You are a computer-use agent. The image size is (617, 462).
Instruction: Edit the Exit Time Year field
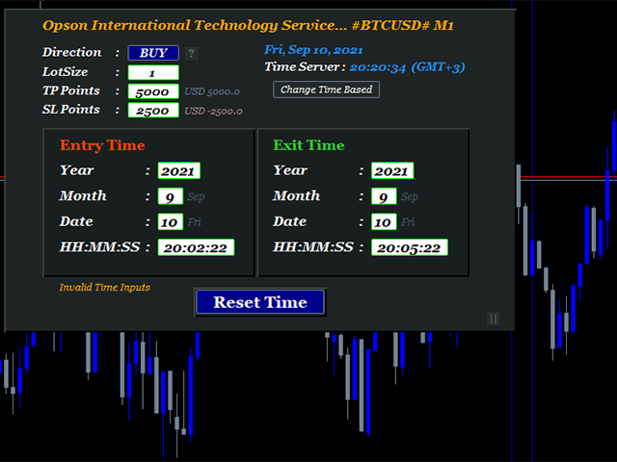click(392, 171)
